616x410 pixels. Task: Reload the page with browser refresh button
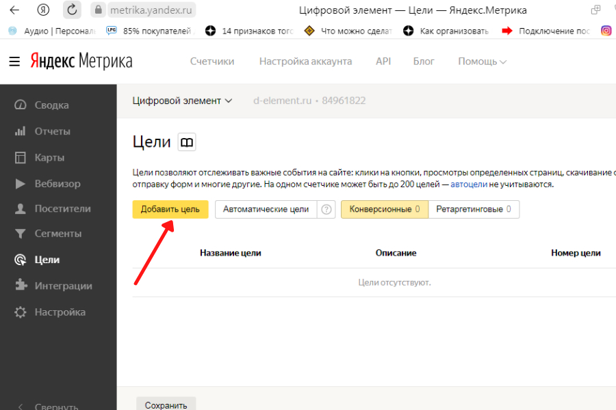(x=72, y=10)
